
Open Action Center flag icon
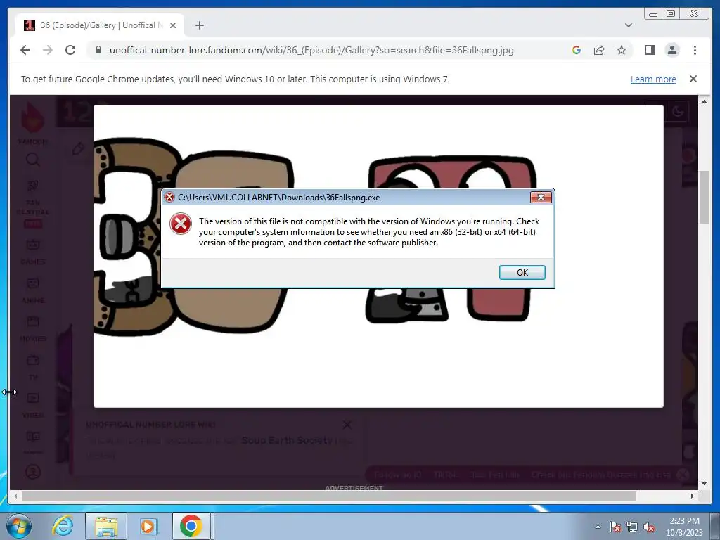pyautogui.click(x=615, y=527)
